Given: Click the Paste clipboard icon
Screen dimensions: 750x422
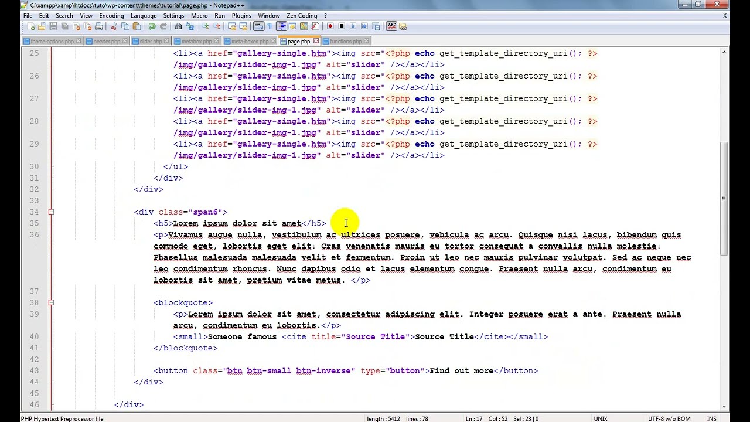Looking at the screenshot, I should [x=137, y=26].
